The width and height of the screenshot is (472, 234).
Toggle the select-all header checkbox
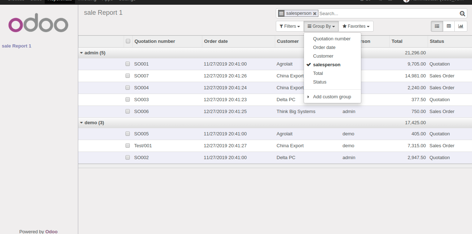pos(128,41)
